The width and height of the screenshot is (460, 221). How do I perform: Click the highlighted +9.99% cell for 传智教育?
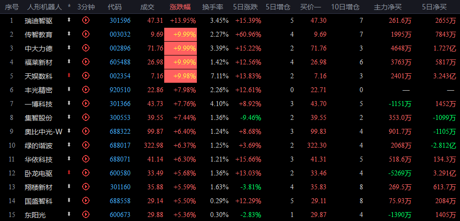pyautogui.click(x=181, y=34)
